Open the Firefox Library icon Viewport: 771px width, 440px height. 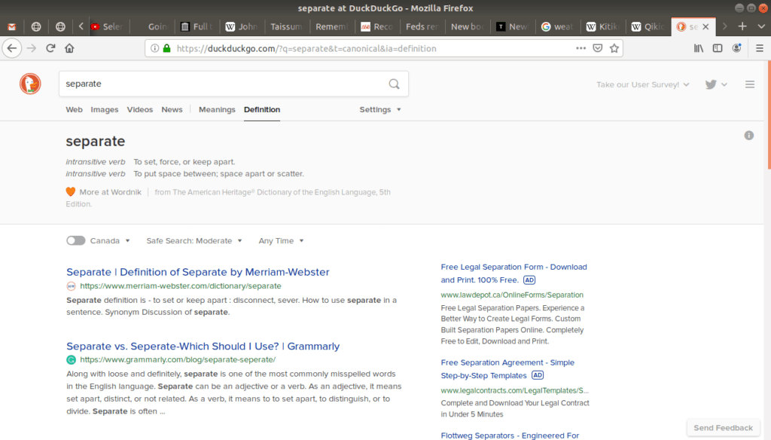coord(698,48)
